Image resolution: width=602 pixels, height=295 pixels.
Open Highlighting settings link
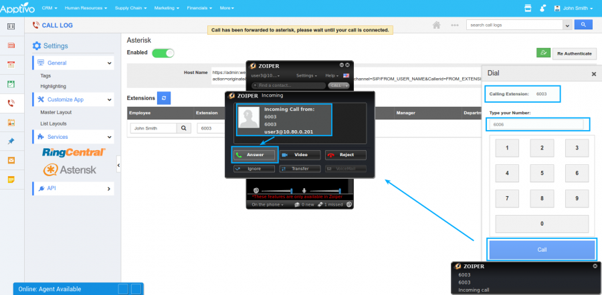tap(54, 86)
